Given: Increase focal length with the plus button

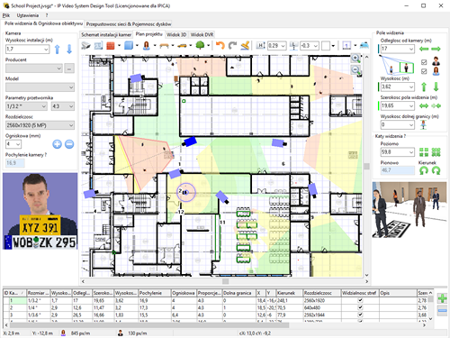Looking at the screenshot, I should (x=57, y=144).
